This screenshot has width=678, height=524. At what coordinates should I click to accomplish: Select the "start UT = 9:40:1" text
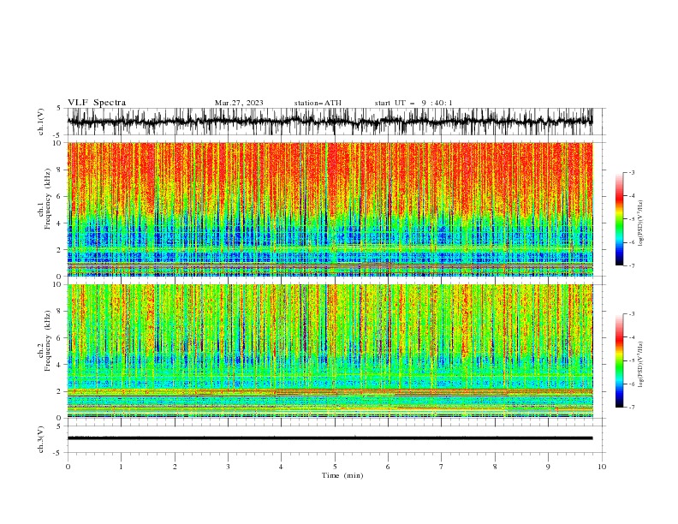[413, 103]
